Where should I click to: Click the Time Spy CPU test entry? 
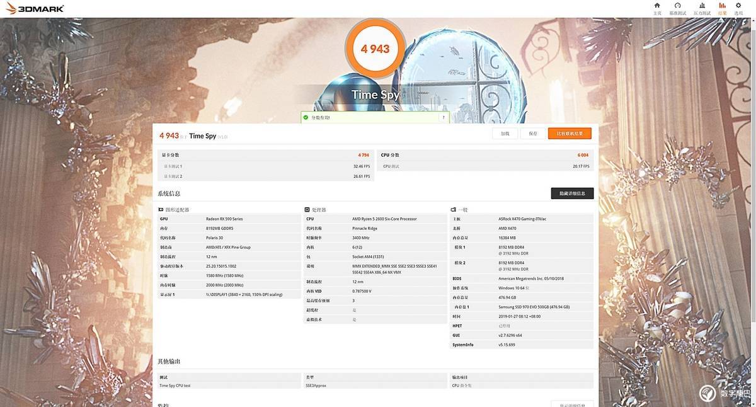pyautogui.click(x=175, y=385)
